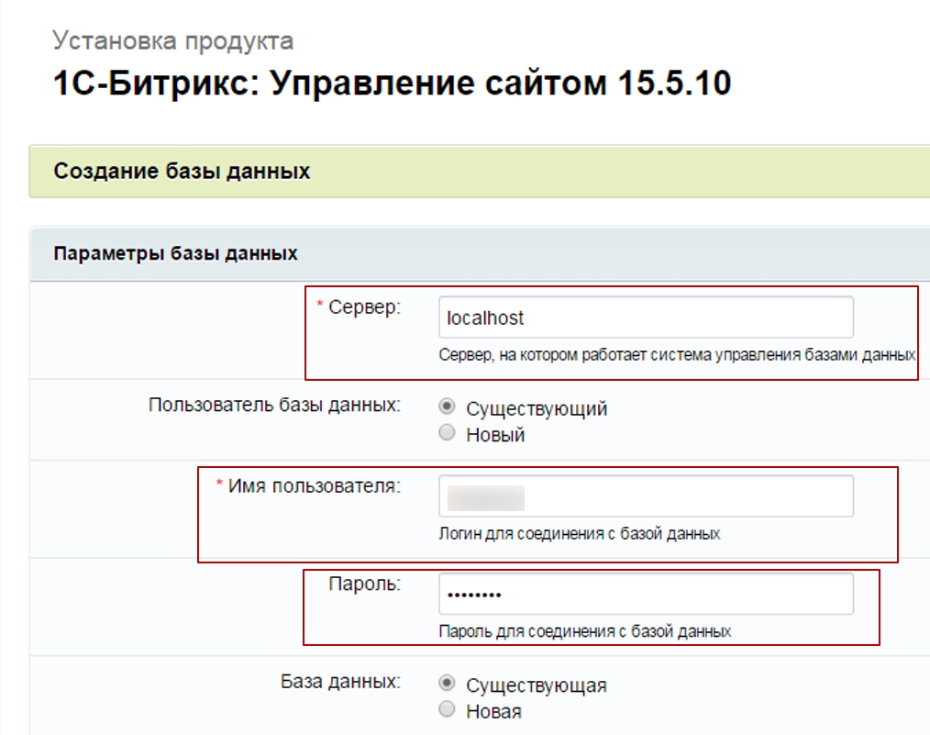Click the 'Существующий' option label text

pos(537,408)
